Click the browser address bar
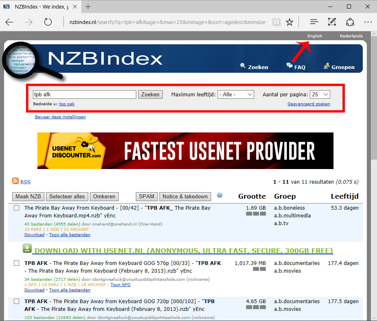The height and width of the screenshot is (321, 377). pos(167,22)
